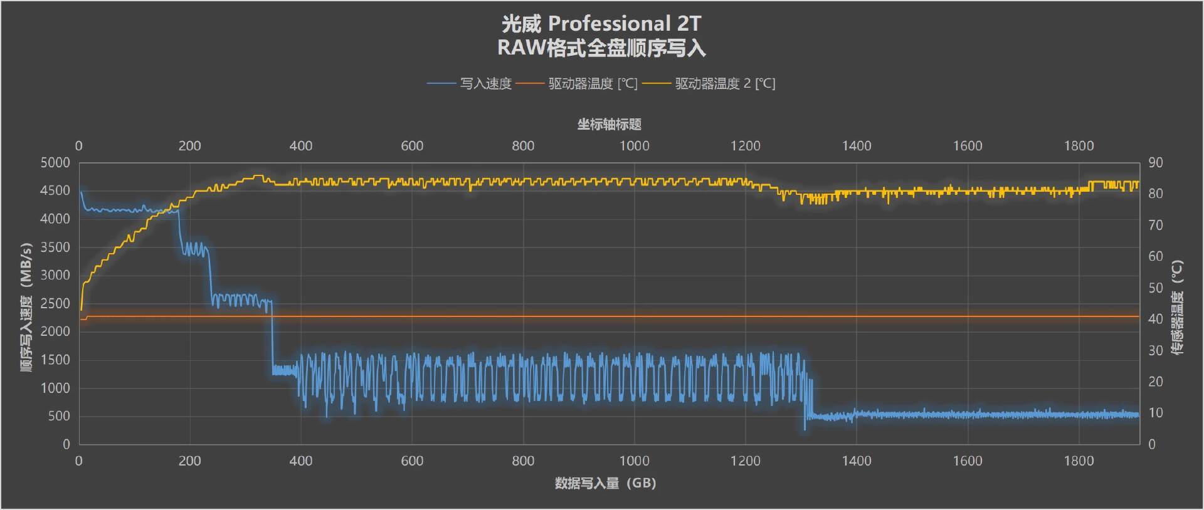The image size is (1204, 510).
Task: Select the top axis title '坐标轴标题'
Action: point(609,124)
